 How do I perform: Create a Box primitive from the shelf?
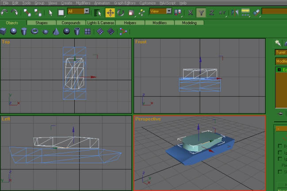(x=4, y=31)
